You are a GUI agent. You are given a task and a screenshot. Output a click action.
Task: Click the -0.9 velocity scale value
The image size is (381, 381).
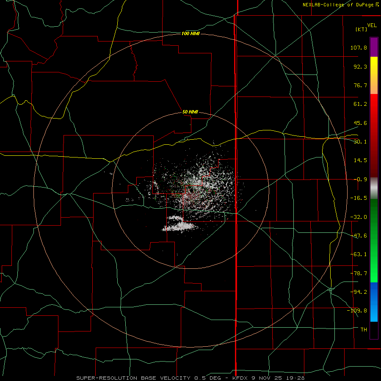coord(360,179)
